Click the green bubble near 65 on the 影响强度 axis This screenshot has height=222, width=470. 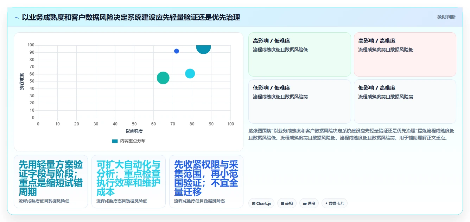click(163, 78)
